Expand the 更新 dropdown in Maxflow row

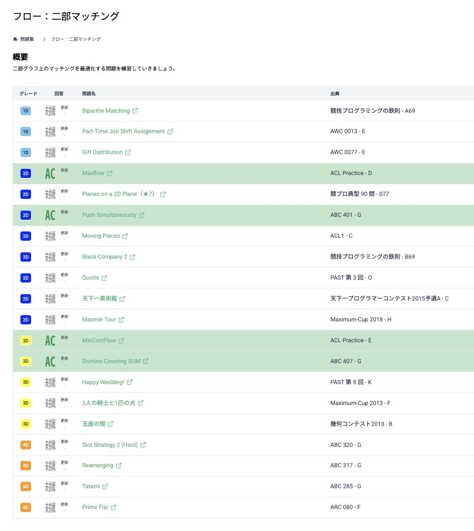[65, 174]
